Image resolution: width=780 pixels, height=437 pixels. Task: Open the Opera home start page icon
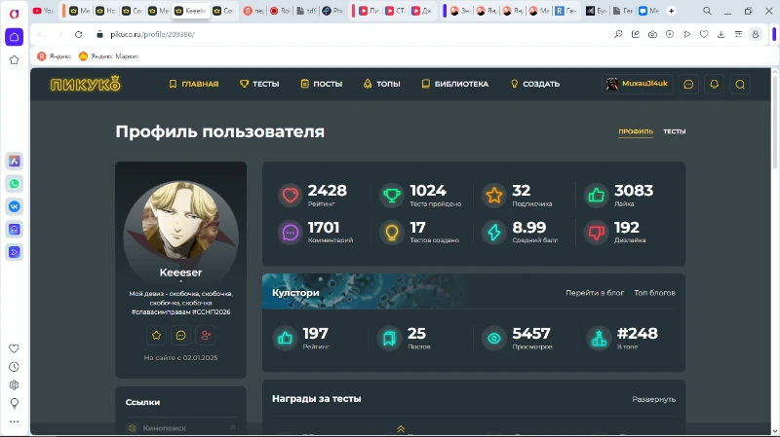click(x=14, y=37)
